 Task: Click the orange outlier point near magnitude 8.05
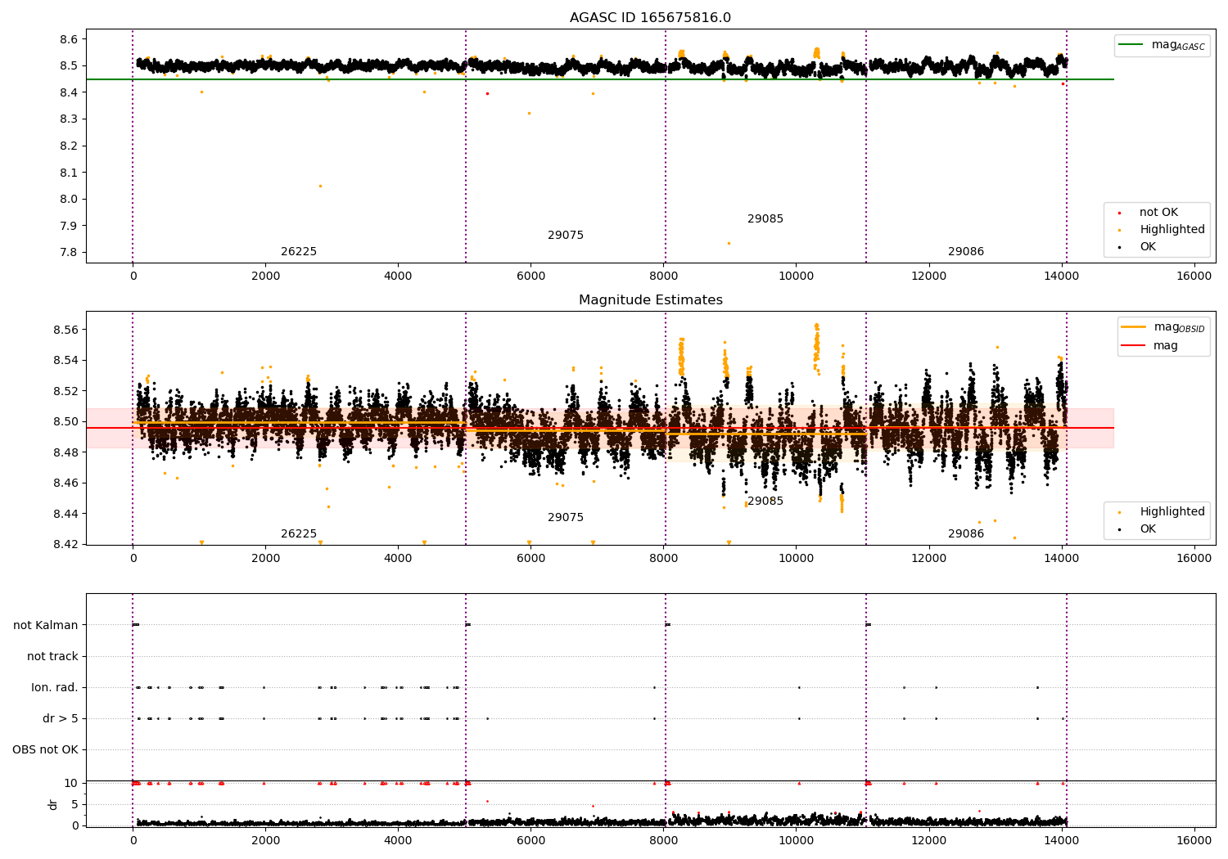[320, 186]
